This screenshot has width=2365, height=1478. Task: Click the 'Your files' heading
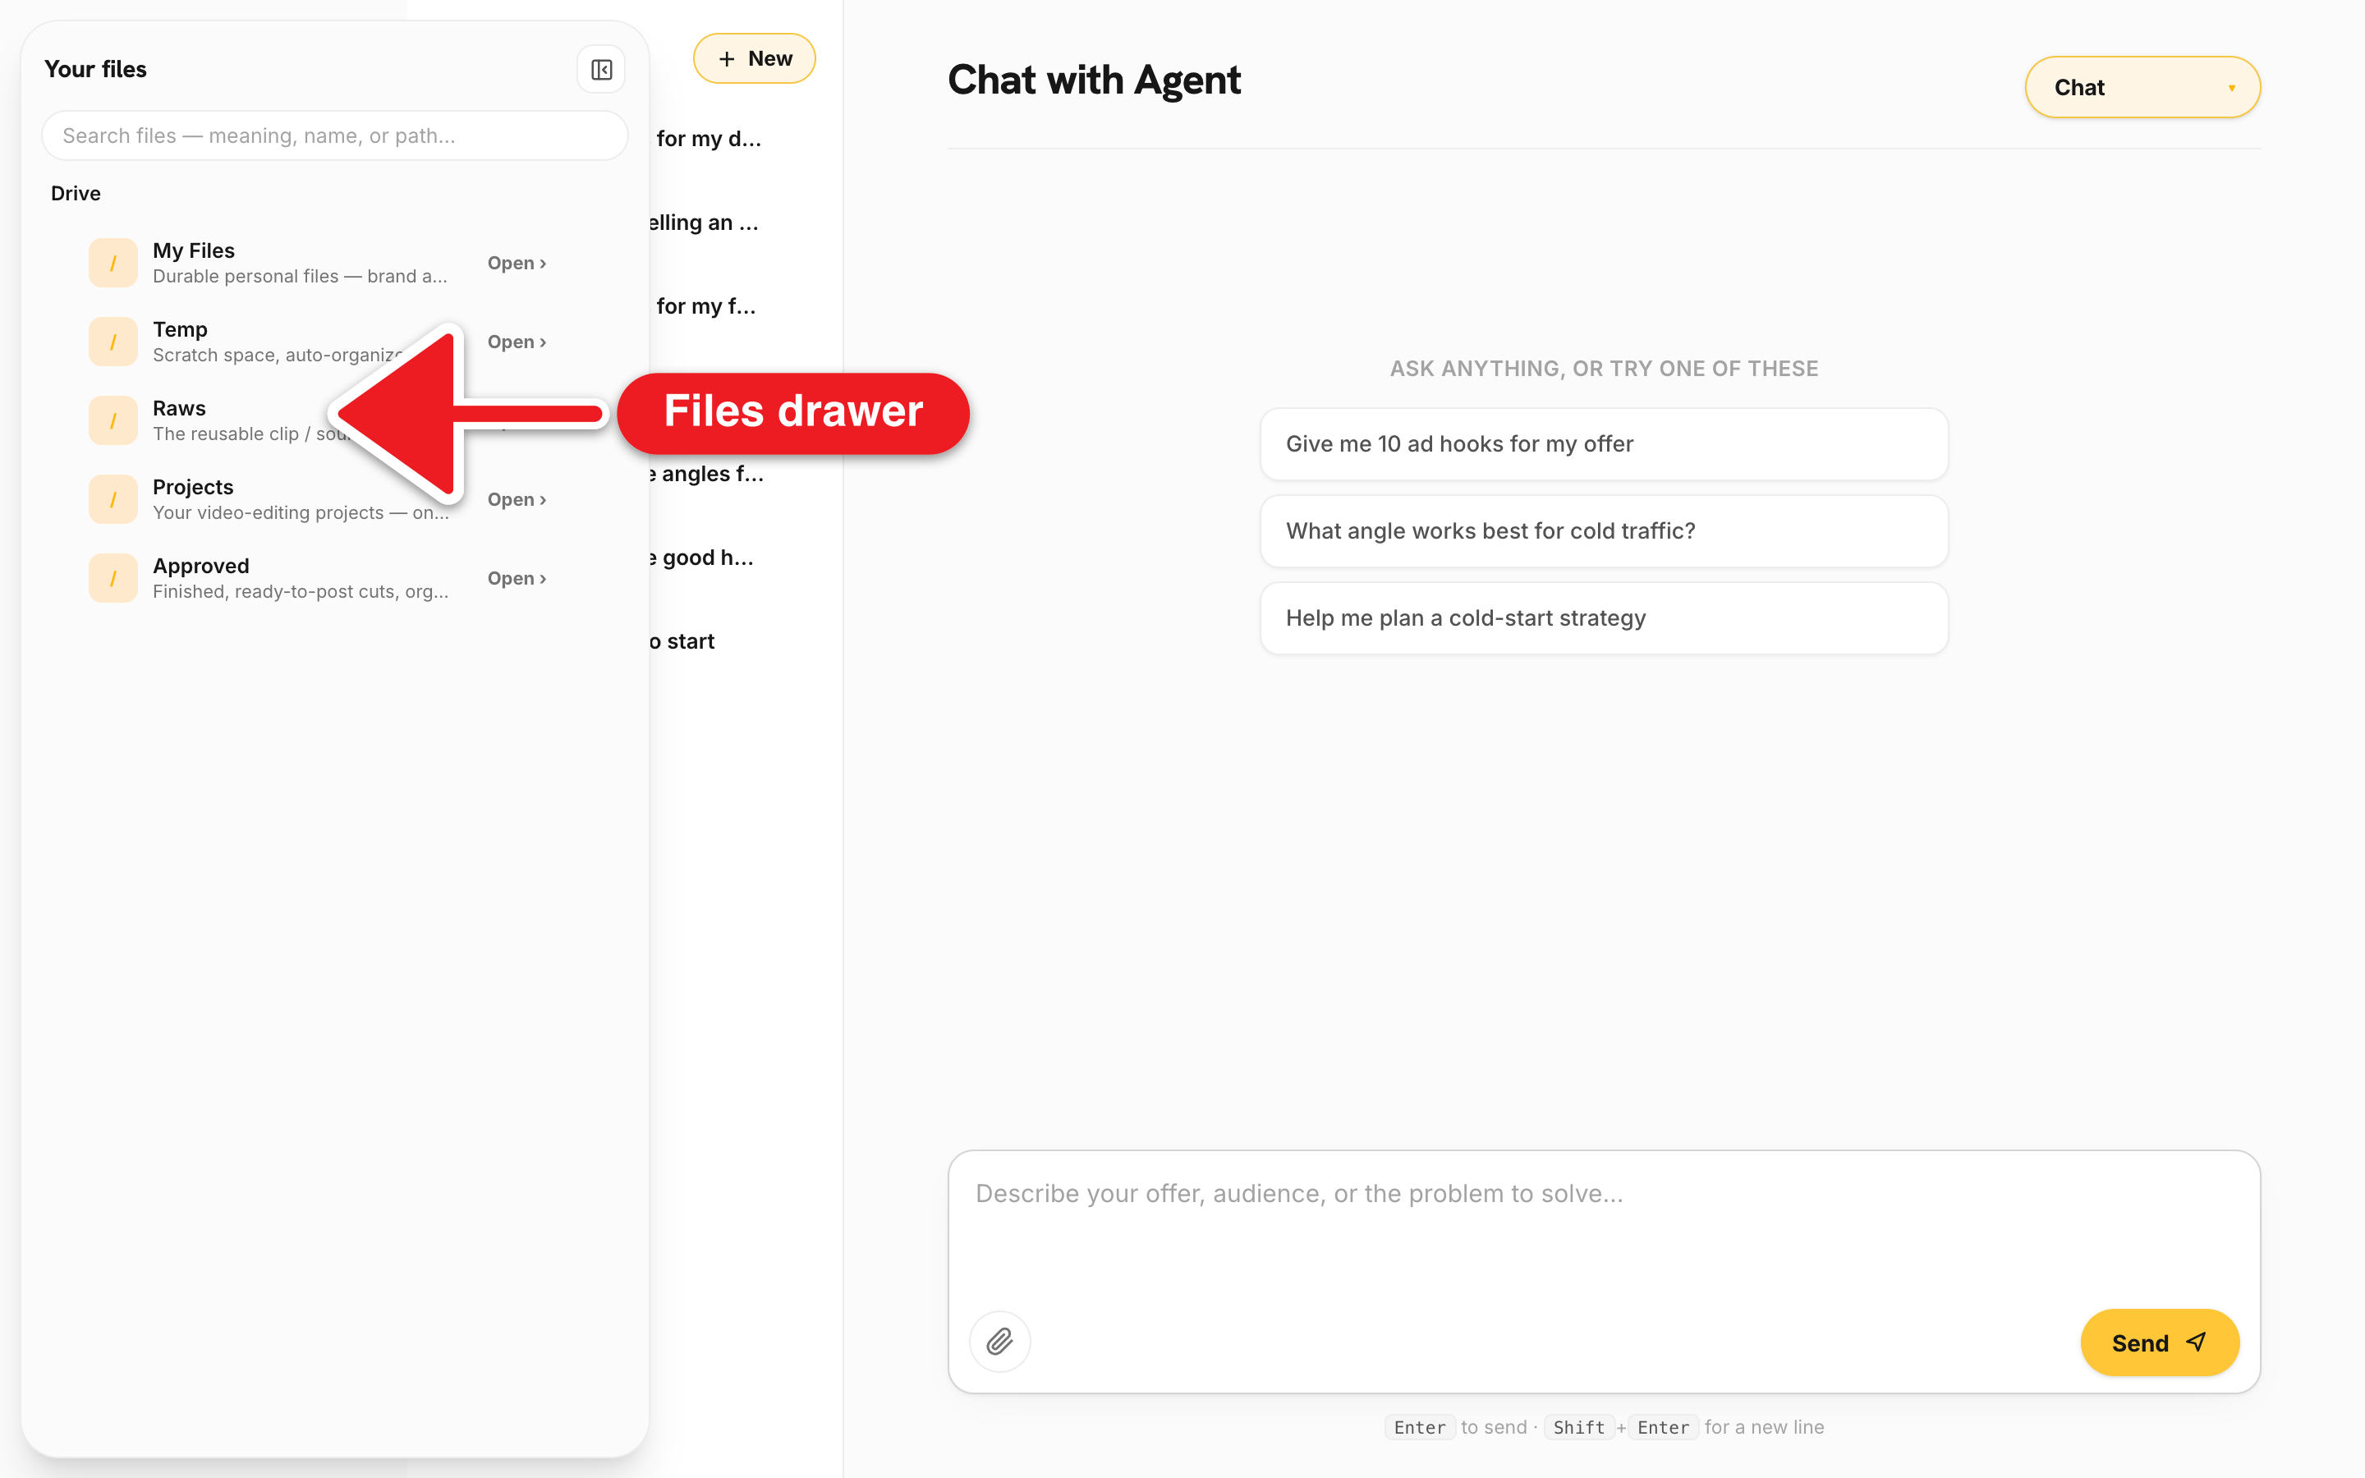94,70
